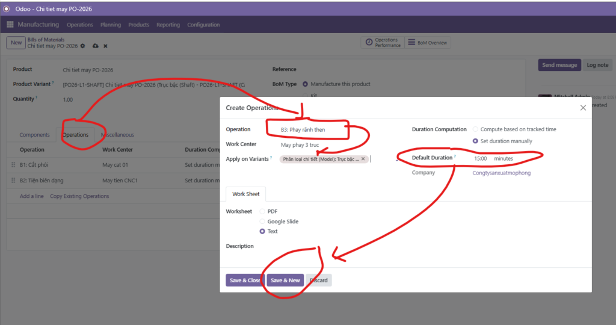
Task: Expand the Configuration menu
Action: tap(203, 25)
